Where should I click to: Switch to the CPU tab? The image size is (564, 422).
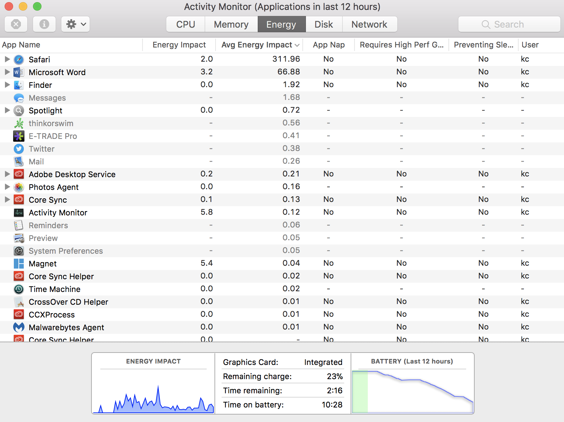[x=186, y=24]
